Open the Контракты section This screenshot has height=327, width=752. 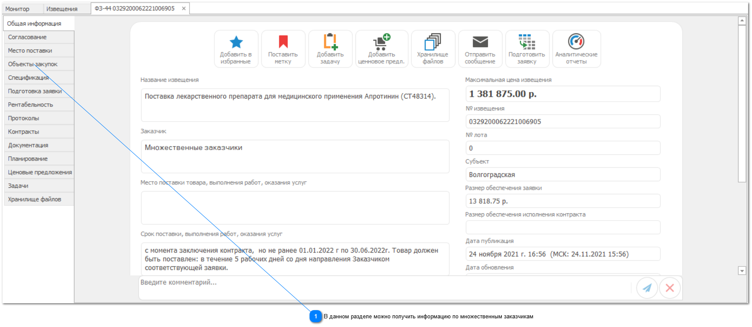[39, 131]
